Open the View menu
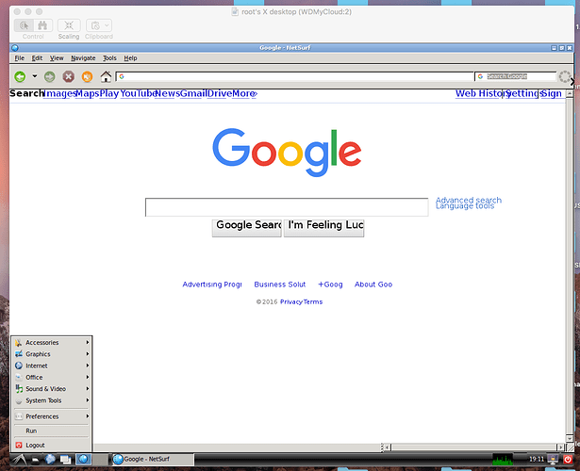 click(x=57, y=58)
